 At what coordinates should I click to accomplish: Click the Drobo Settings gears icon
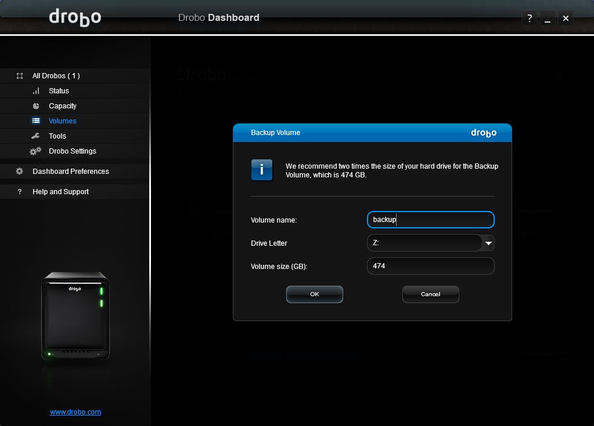(35, 151)
